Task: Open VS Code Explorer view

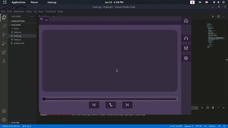Action: pyautogui.click(x=4, y=17)
